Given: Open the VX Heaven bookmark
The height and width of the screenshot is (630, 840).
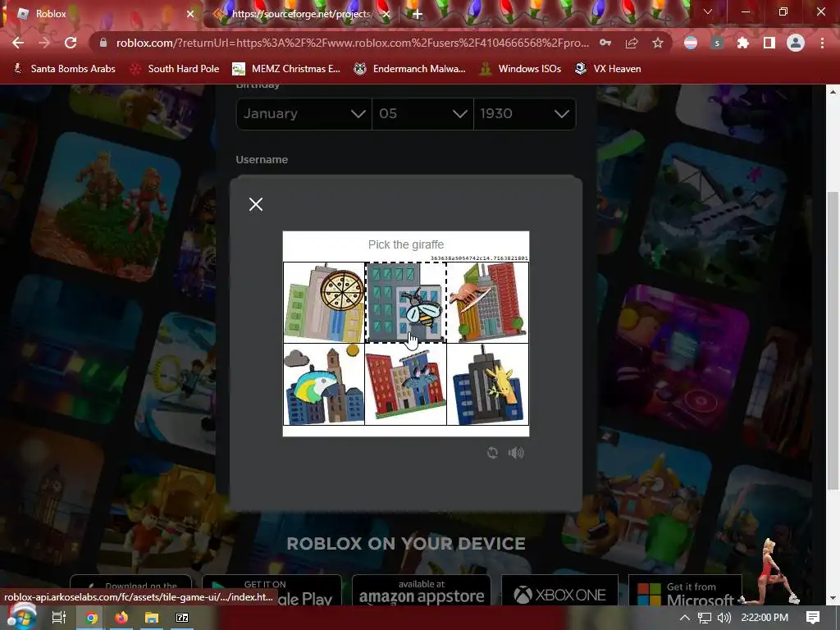Looking at the screenshot, I should point(608,69).
